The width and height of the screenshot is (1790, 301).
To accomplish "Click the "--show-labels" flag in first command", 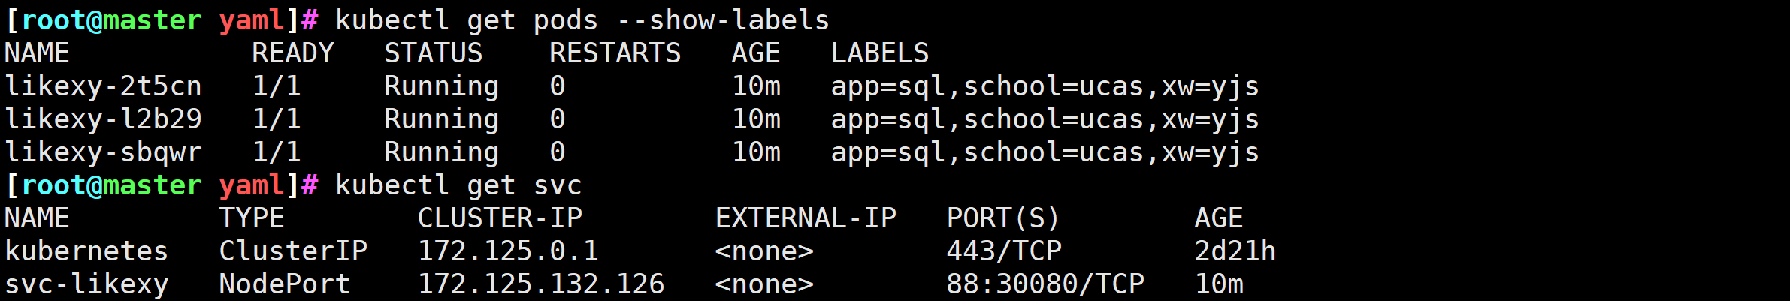I will point(723,21).
